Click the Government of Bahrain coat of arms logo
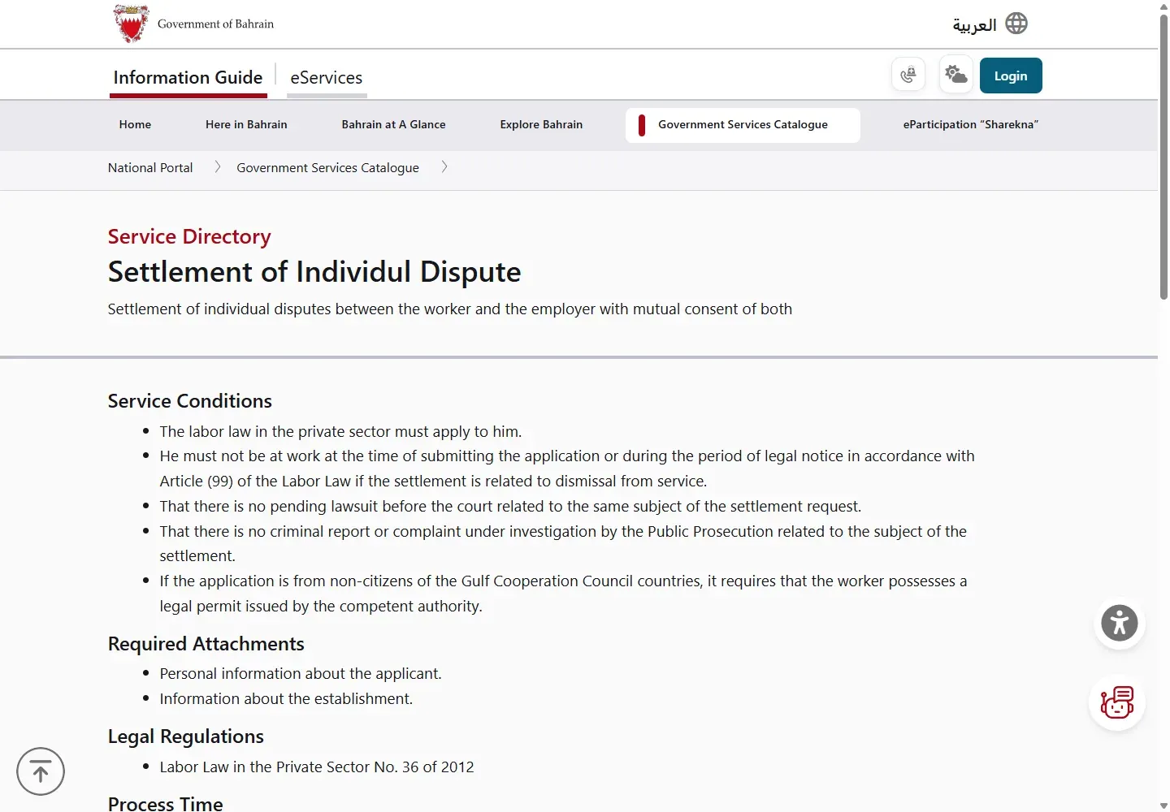Image resolution: width=1170 pixels, height=812 pixels. [131, 24]
